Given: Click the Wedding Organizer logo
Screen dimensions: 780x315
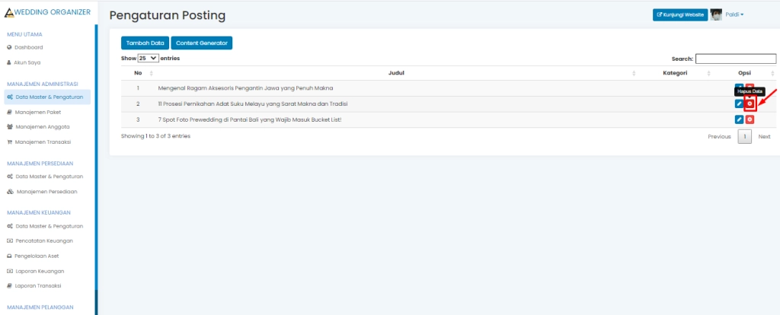Looking at the screenshot, I should click(47, 12).
